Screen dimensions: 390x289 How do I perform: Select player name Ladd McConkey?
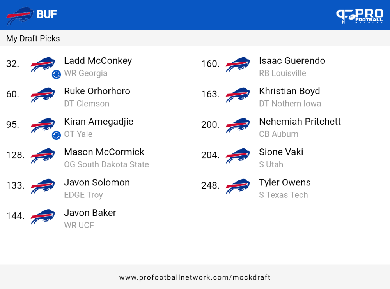pyautogui.click(x=98, y=61)
